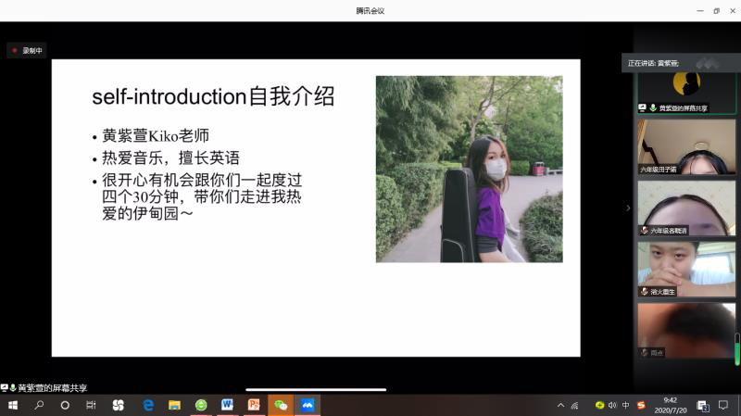
Task: Collapse the participant video sidebar with the chevron
Action: (x=628, y=208)
